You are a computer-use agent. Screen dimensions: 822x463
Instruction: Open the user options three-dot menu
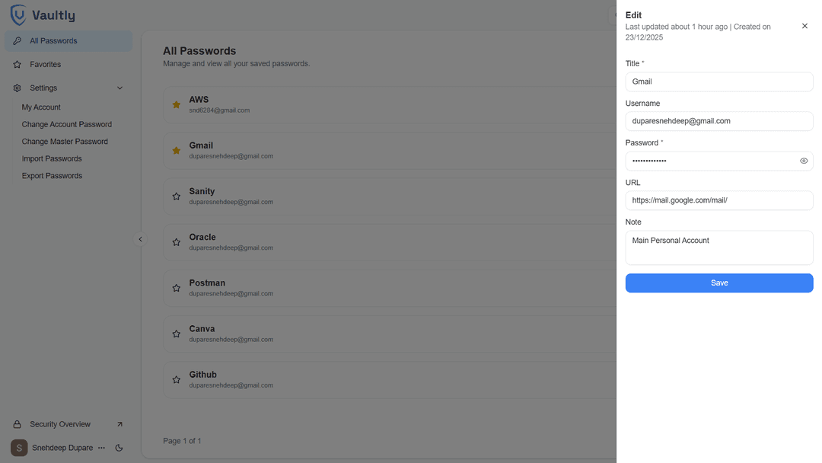(x=101, y=448)
